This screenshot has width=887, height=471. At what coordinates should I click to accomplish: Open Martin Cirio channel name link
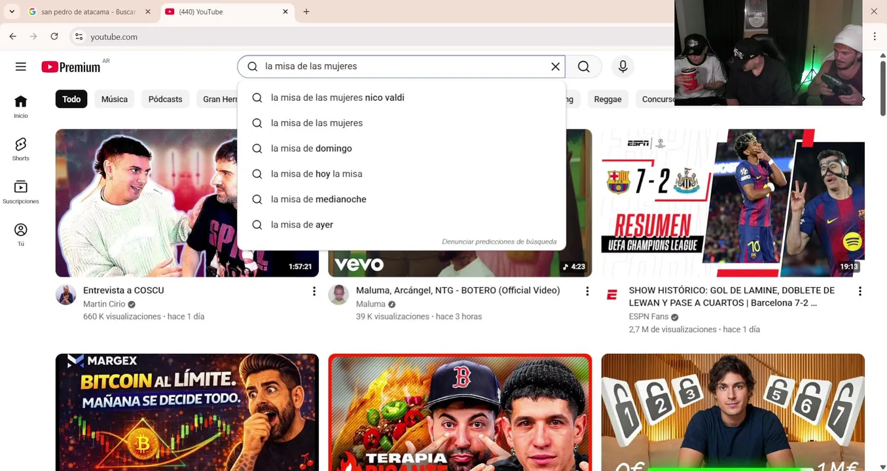[104, 304]
